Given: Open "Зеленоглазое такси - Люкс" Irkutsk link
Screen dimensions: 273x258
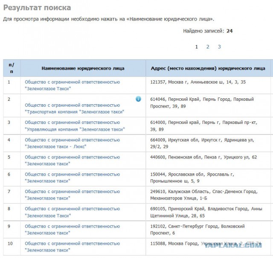Looking at the screenshot, I should [x=72, y=143].
